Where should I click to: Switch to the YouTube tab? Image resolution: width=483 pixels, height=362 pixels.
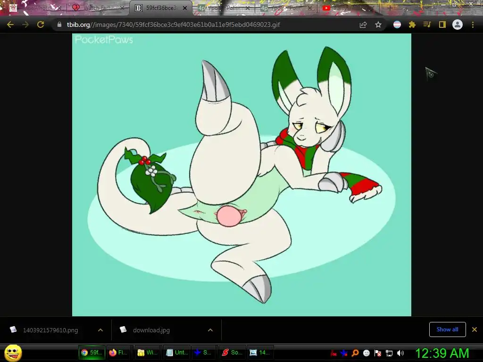coord(348,8)
